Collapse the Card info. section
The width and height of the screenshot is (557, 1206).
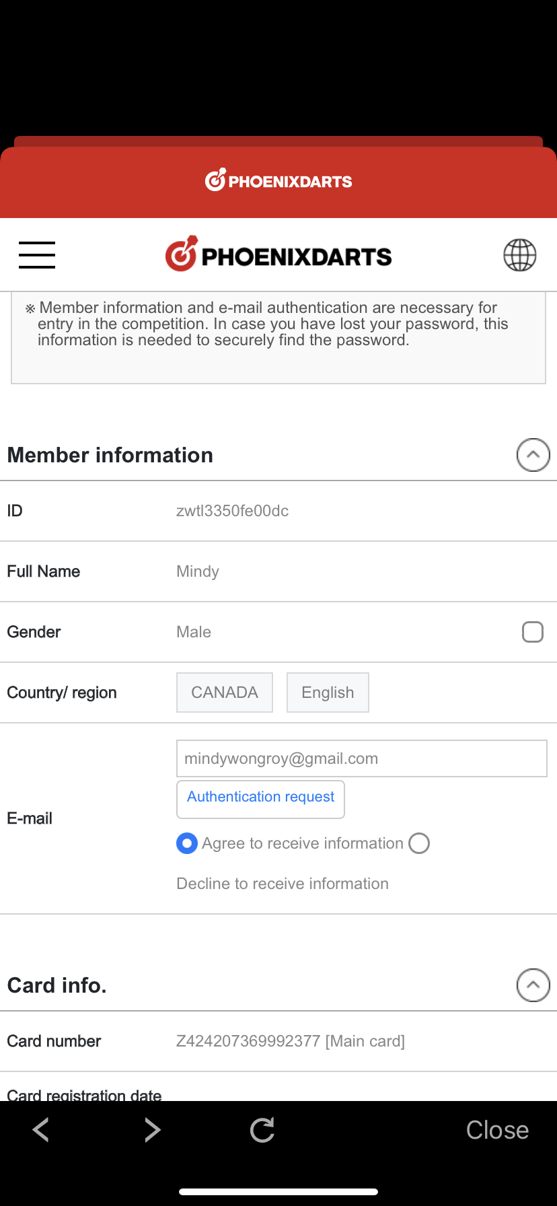533,985
